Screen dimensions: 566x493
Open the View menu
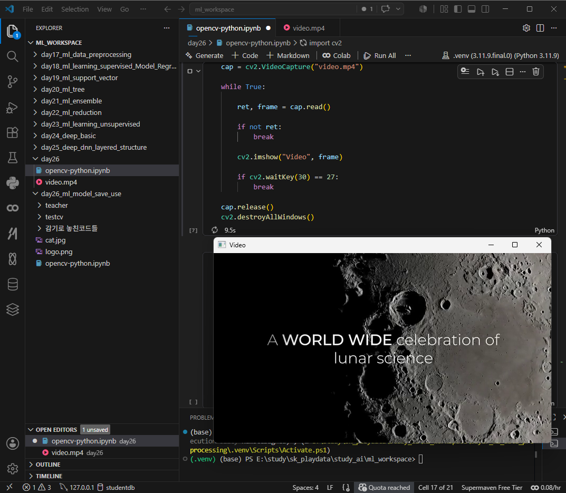click(x=104, y=9)
